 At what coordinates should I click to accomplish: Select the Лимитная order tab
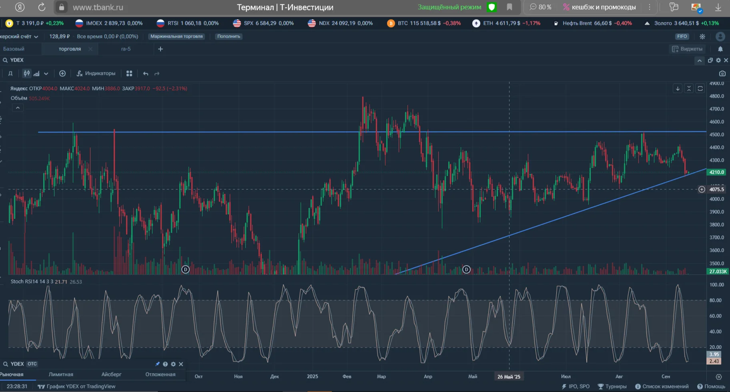coord(61,374)
